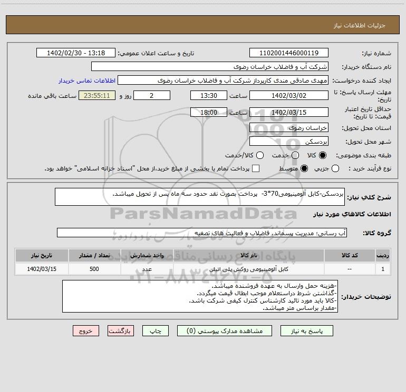Click the unit cell عدد
The image size is (406, 392).
click(147, 269)
